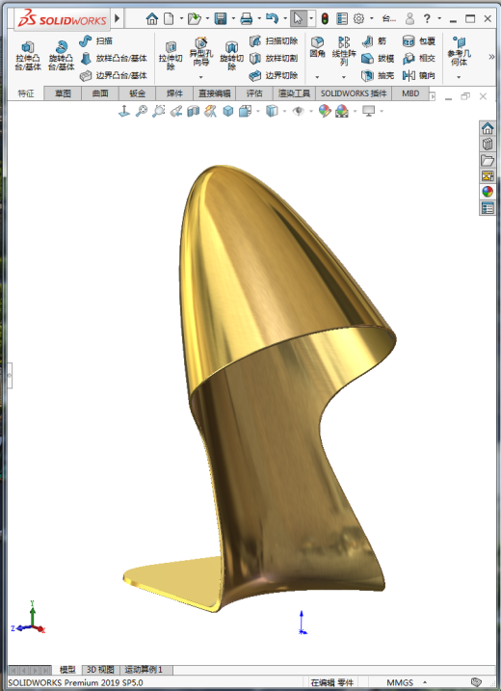This screenshot has height=691, width=501.
Task: Select the Intersect (相交) feature
Action: 419,58
